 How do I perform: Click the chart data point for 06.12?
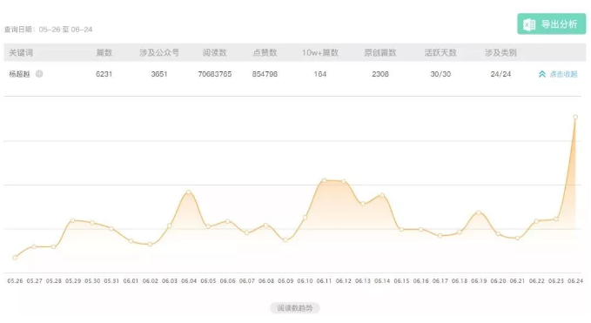pos(344,181)
